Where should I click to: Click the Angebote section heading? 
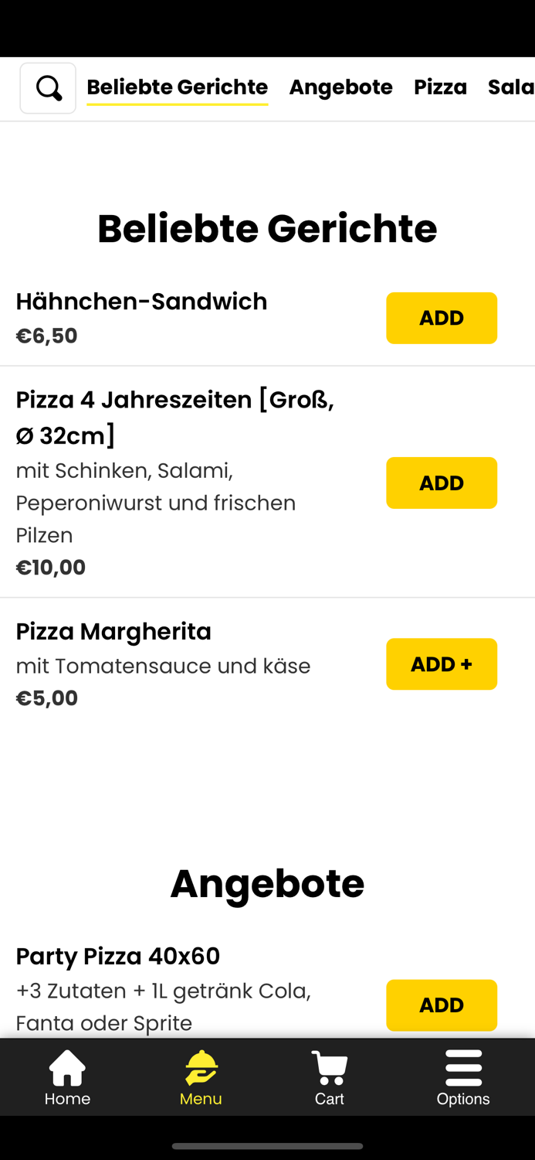click(x=267, y=883)
